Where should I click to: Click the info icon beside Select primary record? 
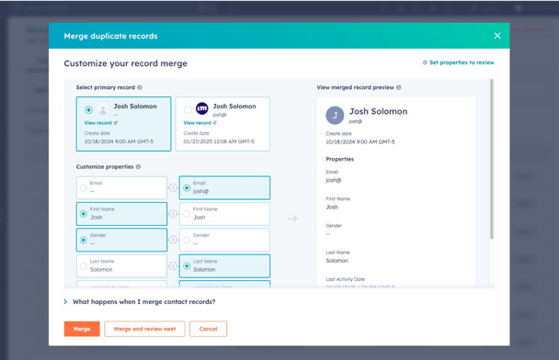coord(140,87)
